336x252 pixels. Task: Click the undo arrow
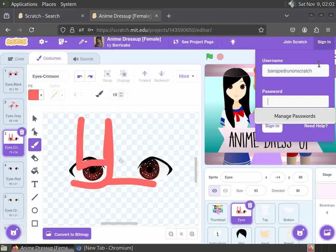coord(80,76)
